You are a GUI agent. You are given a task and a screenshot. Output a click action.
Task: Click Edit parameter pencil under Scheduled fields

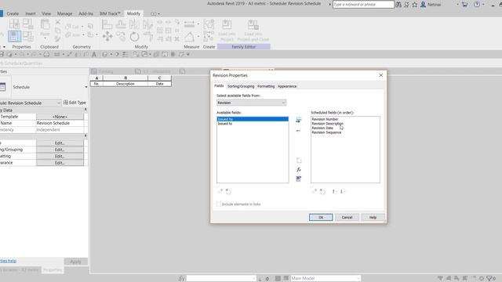315,191
